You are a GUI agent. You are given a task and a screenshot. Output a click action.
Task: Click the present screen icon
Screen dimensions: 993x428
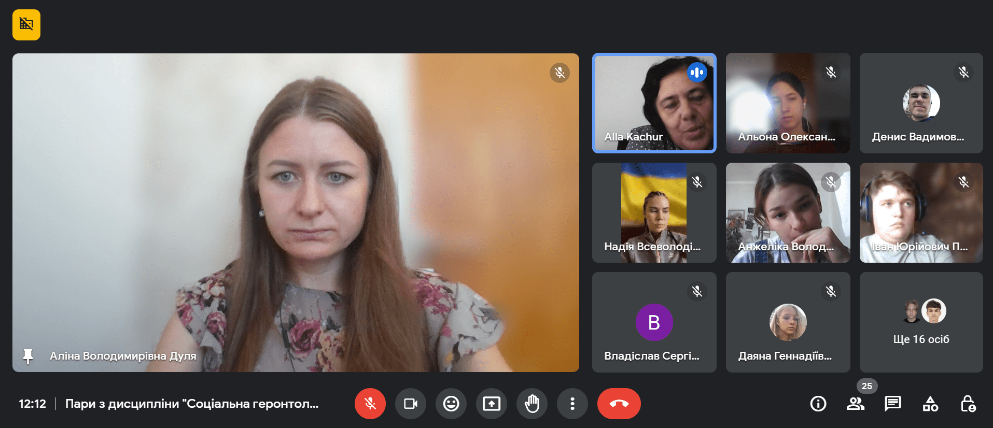[x=491, y=404]
